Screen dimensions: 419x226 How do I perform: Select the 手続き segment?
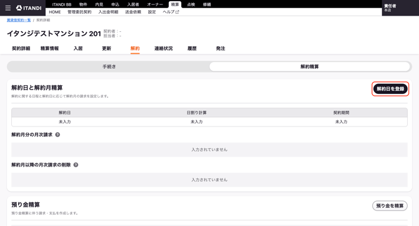[x=109, y=66]
